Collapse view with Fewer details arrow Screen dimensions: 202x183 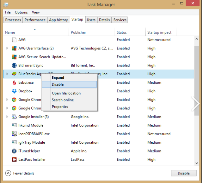pos(8,173)
